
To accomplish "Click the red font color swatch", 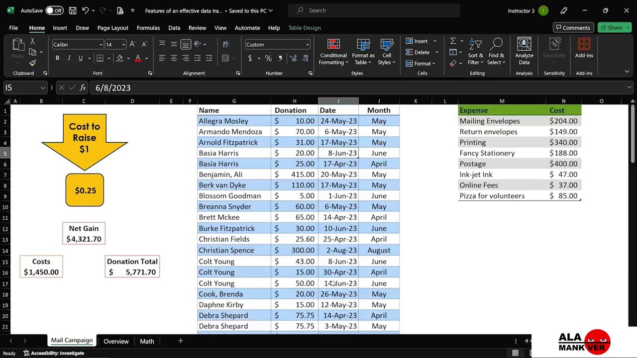I will click(x=138, y=59).
